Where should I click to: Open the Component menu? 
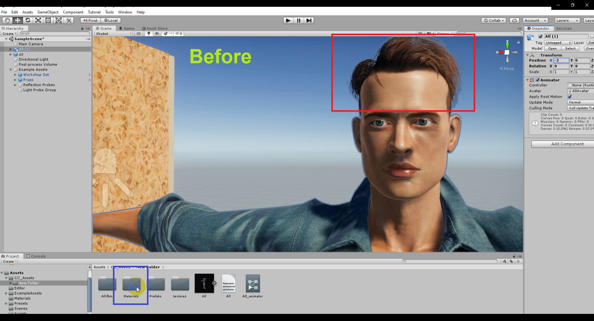(x=73, y=12)
